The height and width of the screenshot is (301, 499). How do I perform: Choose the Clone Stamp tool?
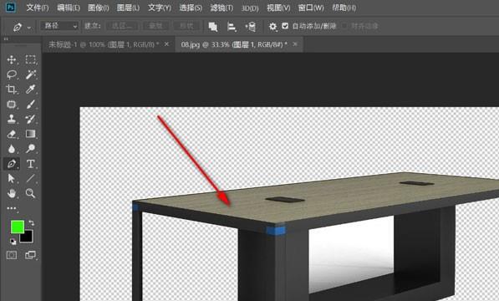point(12,119)
